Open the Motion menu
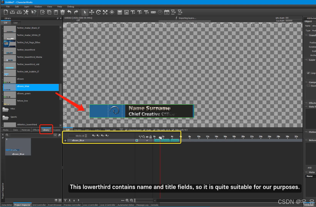The image size is (316, 207). pyautogui.click(x=38, y=6)
